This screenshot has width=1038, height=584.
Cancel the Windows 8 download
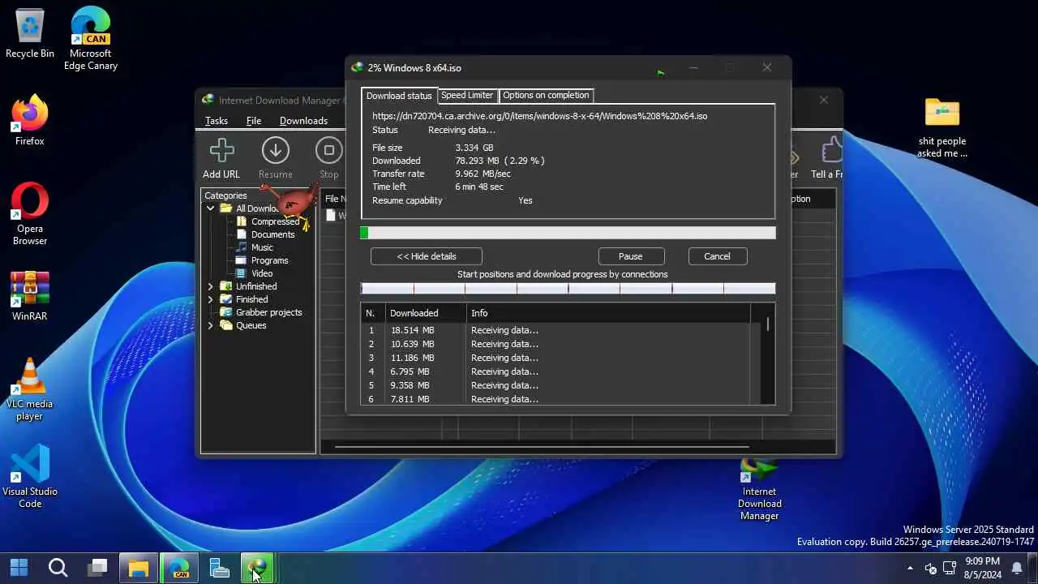pos(717,256)
